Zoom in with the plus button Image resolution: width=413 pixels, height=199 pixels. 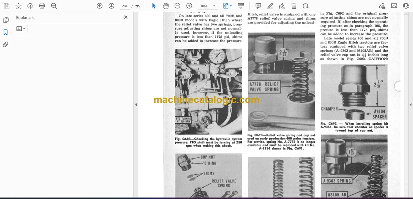click(x=189, y=6)
